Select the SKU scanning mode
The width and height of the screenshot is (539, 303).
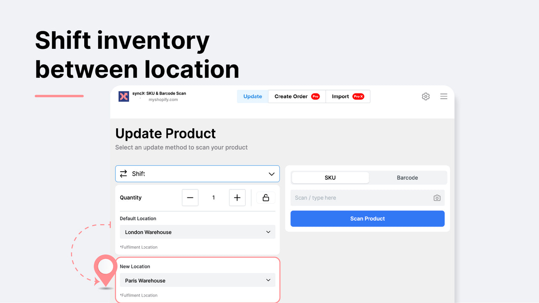[x=330, y=177]
